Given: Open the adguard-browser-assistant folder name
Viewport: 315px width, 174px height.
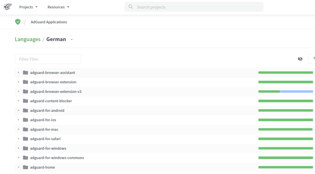Looking at the screenshot, I should 52,73.
